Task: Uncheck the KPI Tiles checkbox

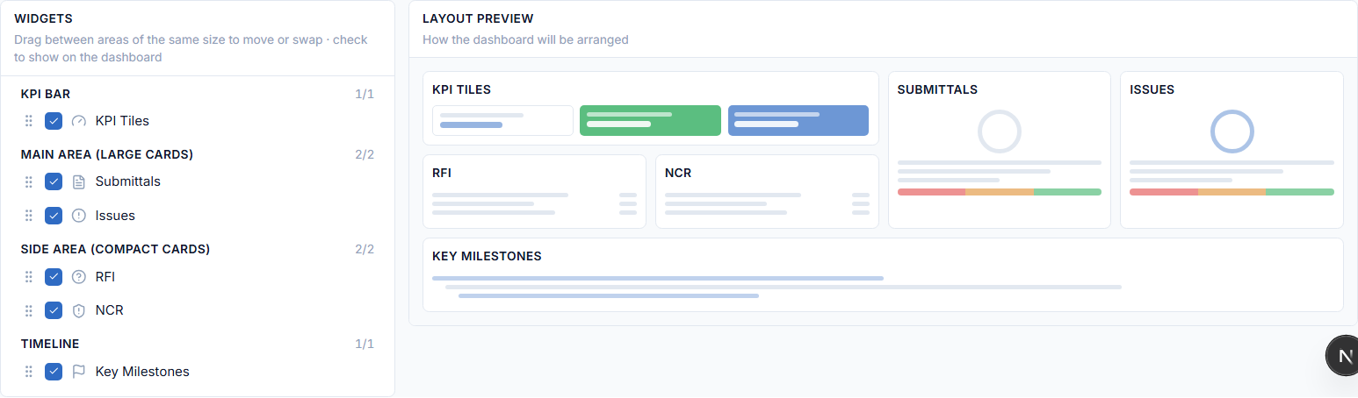Action: 54,121
